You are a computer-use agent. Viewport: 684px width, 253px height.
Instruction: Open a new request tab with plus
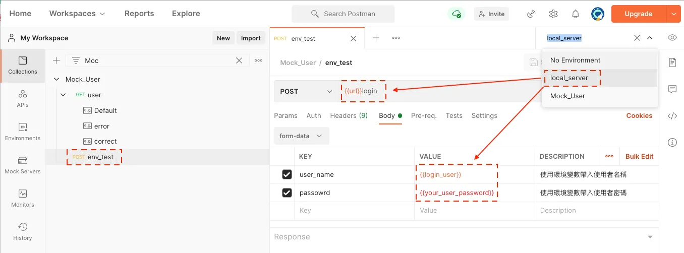pos(376,38)
